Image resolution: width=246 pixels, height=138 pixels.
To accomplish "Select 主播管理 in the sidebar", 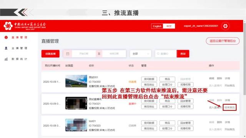I will click(x=19, y=48).
